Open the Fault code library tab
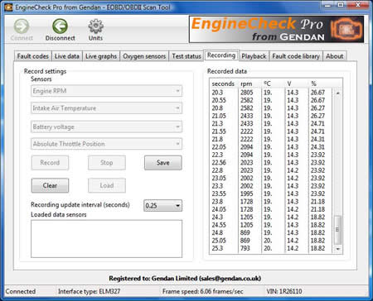Screen dimensions: 373x301 [x=296, y=56]
